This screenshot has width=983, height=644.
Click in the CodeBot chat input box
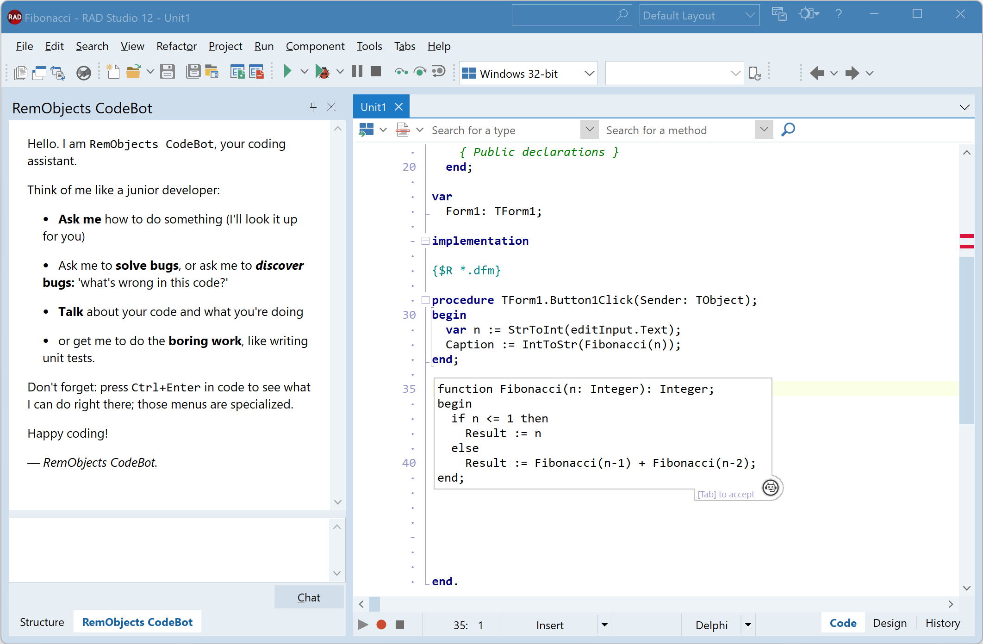169,550
